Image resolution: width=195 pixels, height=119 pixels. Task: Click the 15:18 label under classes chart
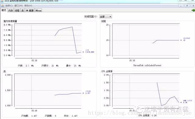click(x=34, y=111)
